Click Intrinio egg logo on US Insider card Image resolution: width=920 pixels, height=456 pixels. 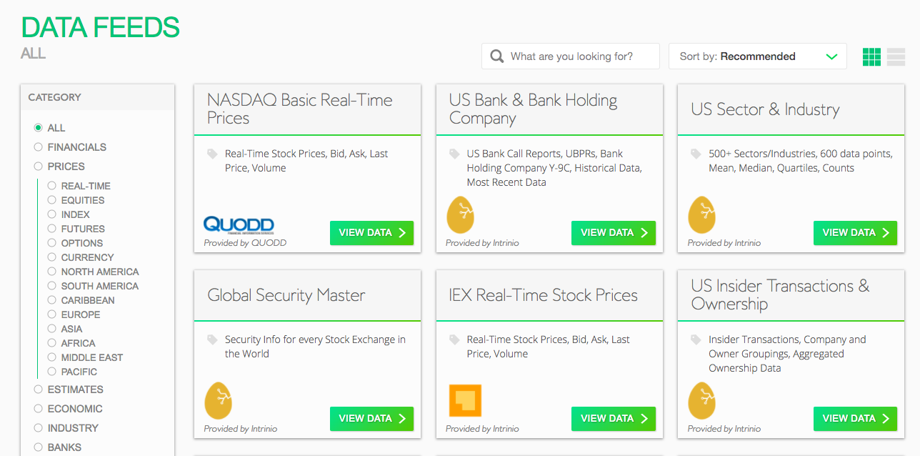tap(701, 402)
